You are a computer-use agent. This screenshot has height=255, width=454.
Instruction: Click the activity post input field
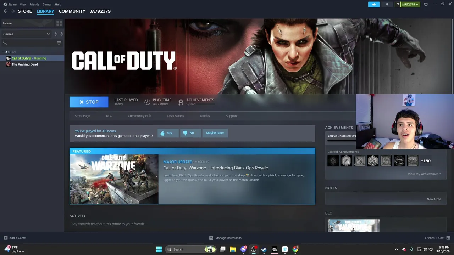point(192,224)
